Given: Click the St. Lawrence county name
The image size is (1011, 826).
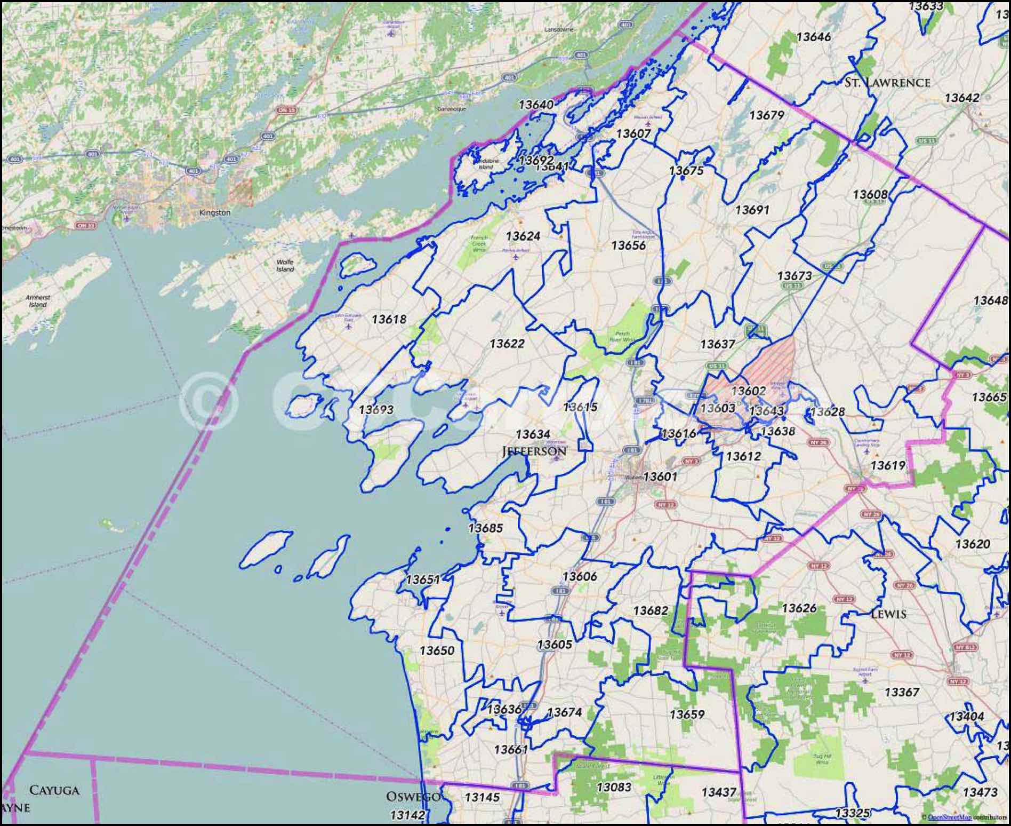Looking at the screenshot, I should click(x=887, y=82).
